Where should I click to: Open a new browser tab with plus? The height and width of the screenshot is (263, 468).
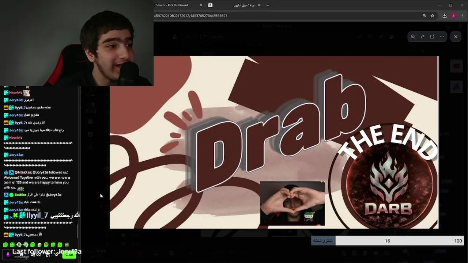click(x=268, y=5)
